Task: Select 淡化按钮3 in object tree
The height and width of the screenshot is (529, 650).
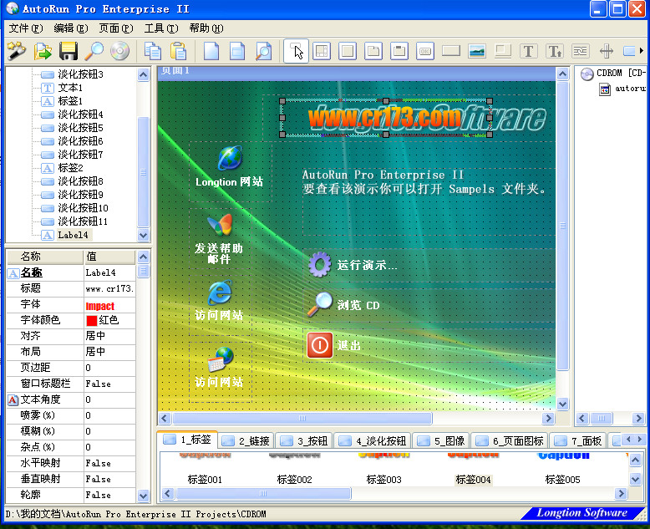Action: pyautogui.click(x=80, y=74)
